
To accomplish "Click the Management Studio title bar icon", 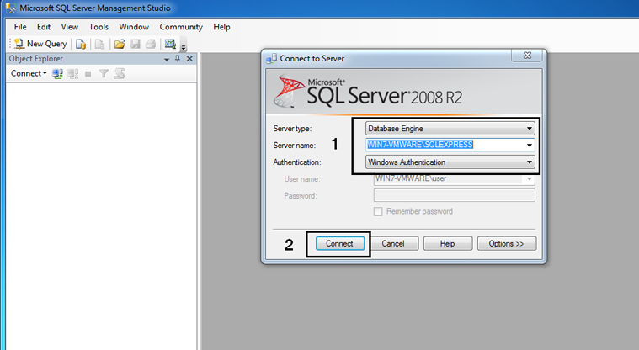I will 11,8.
